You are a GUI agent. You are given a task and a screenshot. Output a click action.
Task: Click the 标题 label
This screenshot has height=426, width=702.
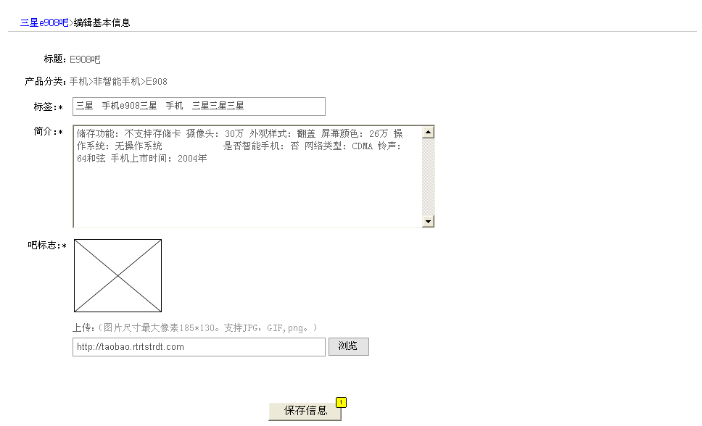tap(55, 59)
